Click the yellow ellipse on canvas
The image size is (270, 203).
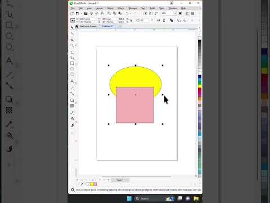(x=136, y=76)
